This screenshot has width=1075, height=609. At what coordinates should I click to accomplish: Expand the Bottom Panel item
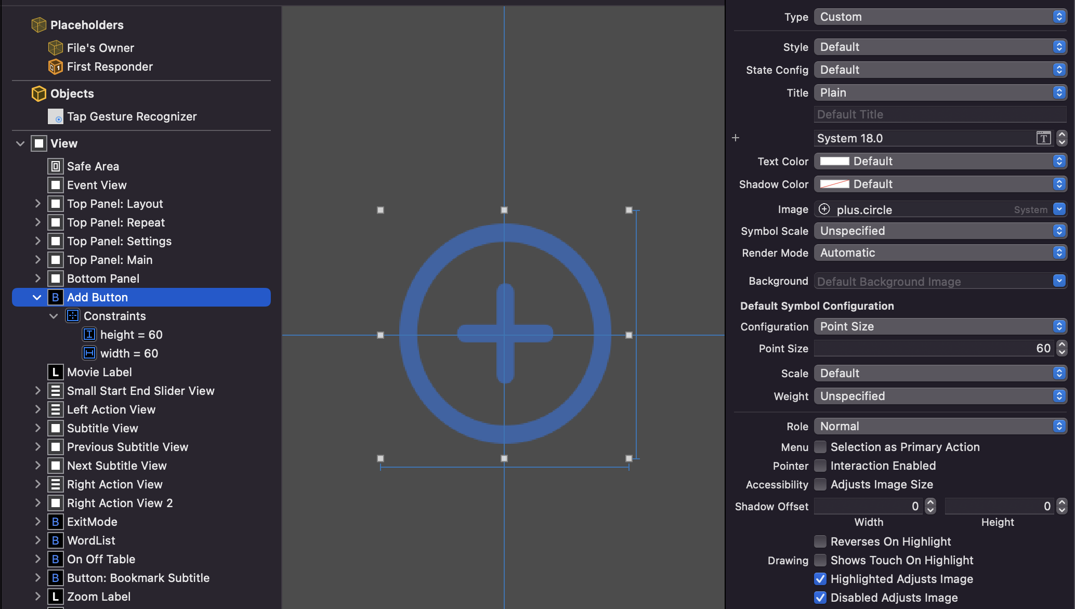[x=37, y=279]
